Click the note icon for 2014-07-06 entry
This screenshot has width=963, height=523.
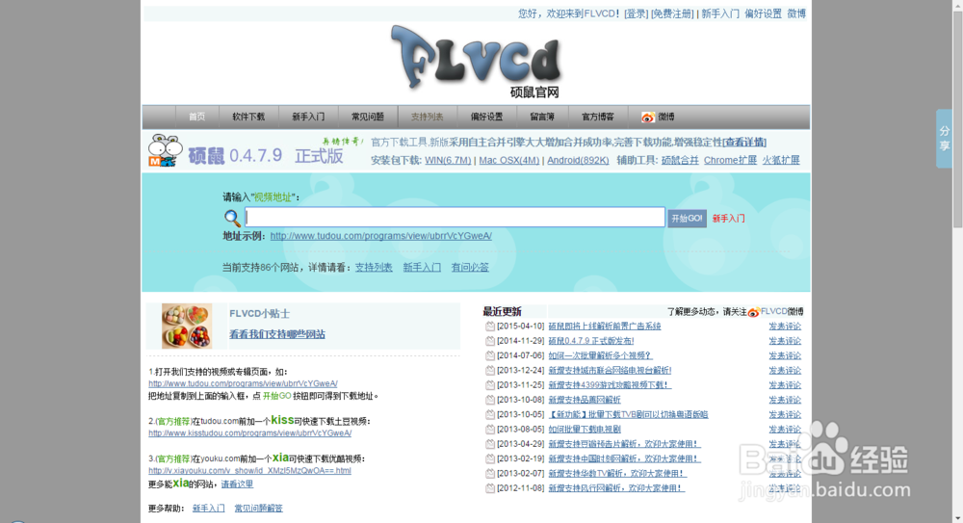point(490,355)
